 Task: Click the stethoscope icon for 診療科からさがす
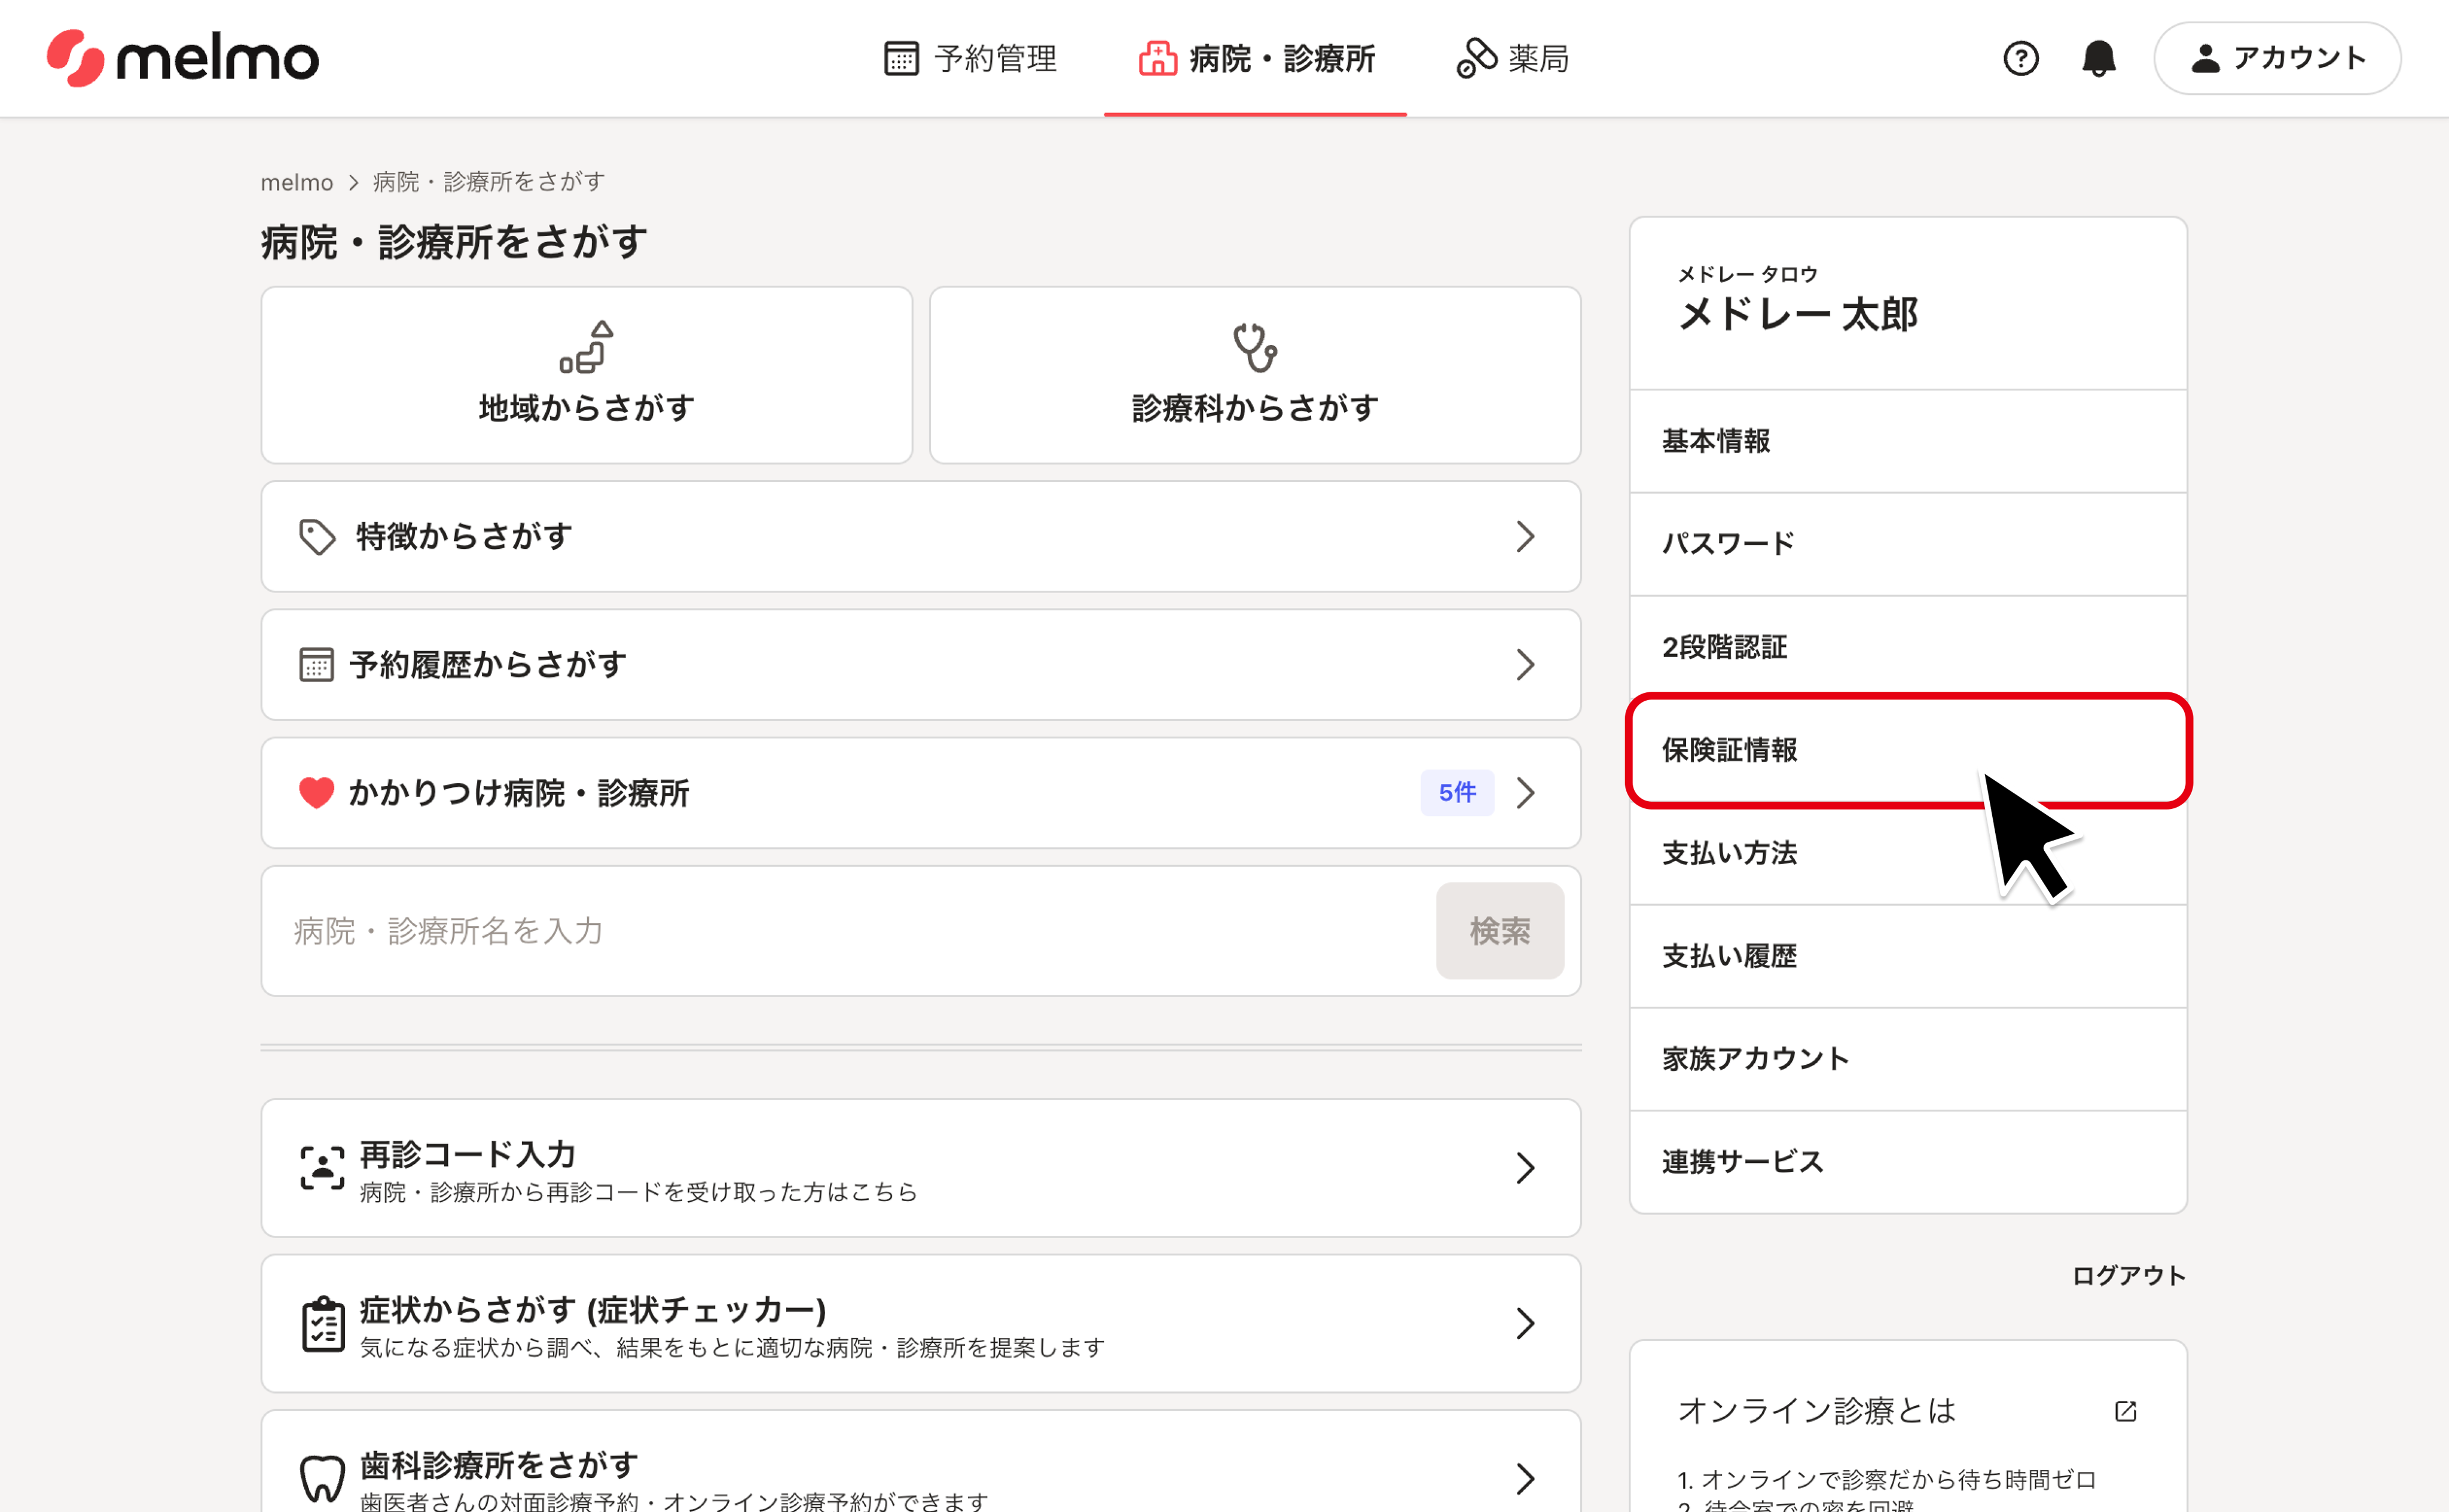click(x=1254, y=347)
